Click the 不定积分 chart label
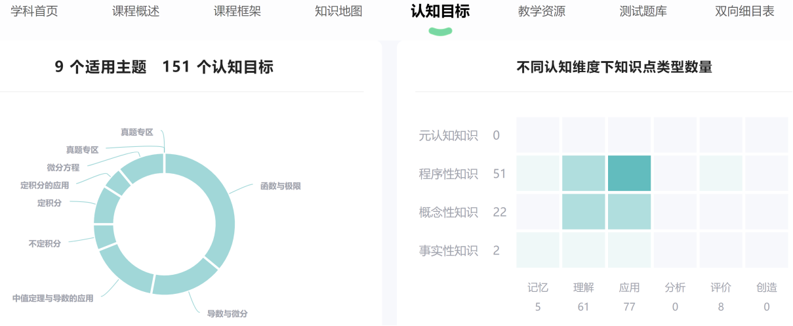The height and width of the screenshot is (326, 793). [x=45, y=243]
